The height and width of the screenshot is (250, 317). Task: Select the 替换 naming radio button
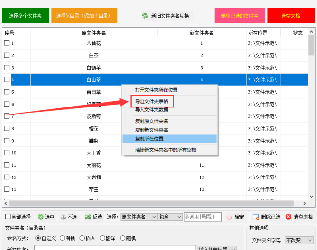tap(62, 238)
